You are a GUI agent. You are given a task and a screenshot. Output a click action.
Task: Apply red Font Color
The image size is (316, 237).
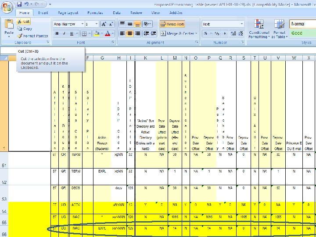click(108, 33)
